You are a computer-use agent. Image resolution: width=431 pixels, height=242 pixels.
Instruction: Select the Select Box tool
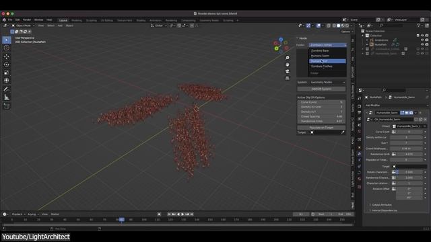coord(7,40)
